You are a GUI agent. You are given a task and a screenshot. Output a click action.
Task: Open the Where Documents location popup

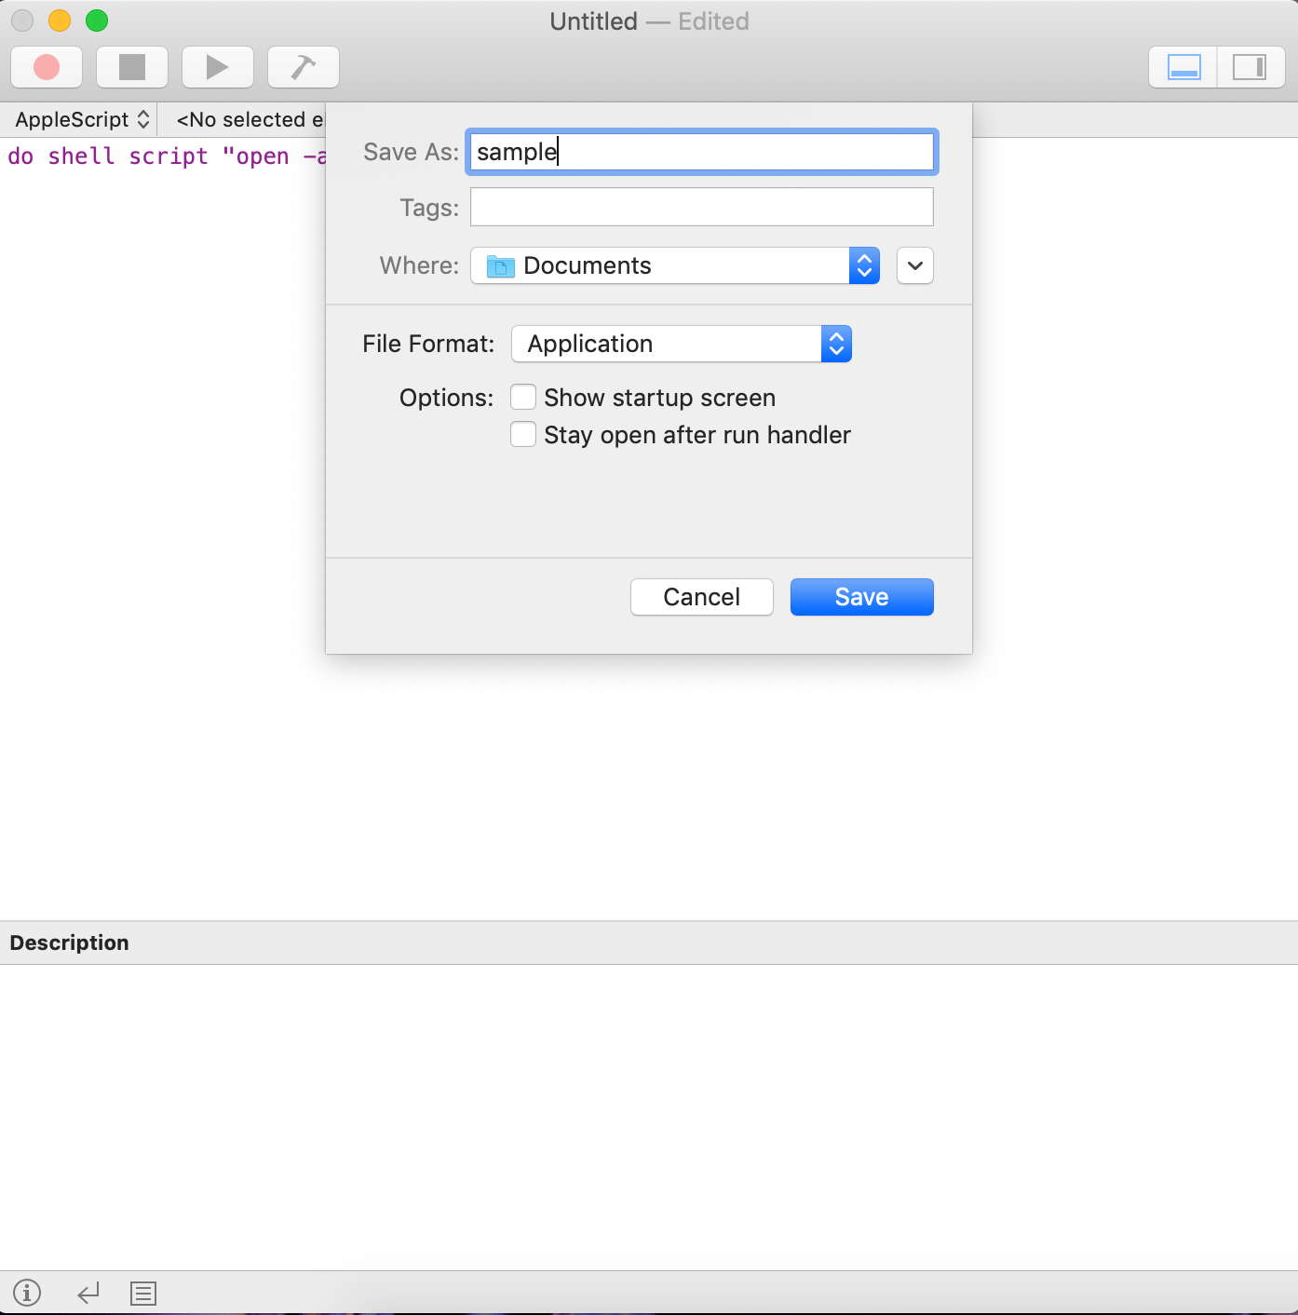tap(675, 265)
